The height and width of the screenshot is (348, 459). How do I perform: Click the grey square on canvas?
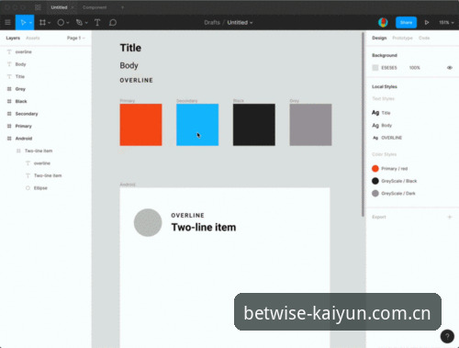click(310, 125)
